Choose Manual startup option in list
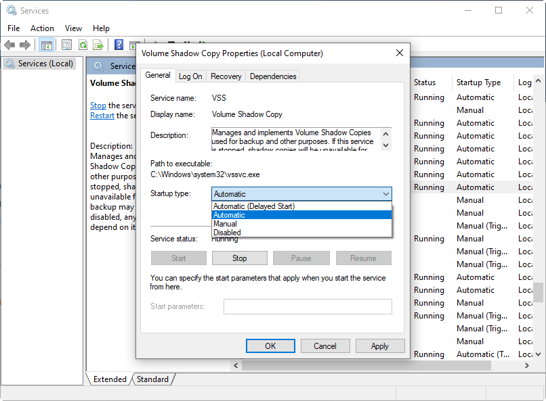 [301, 224]
